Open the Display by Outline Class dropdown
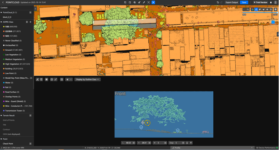279x150 pixels. 87,79
